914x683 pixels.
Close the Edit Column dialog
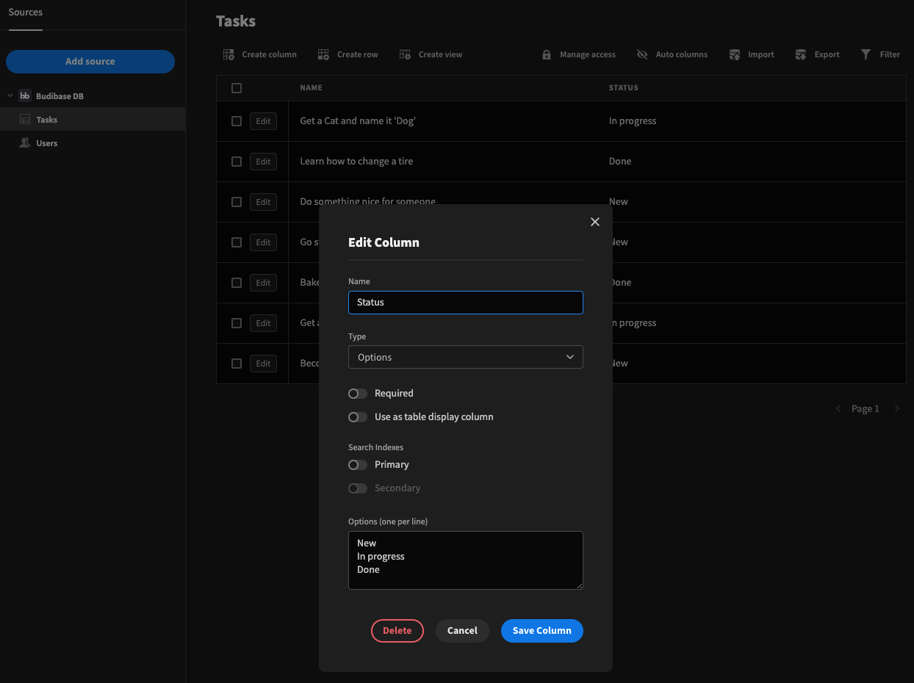595,222
